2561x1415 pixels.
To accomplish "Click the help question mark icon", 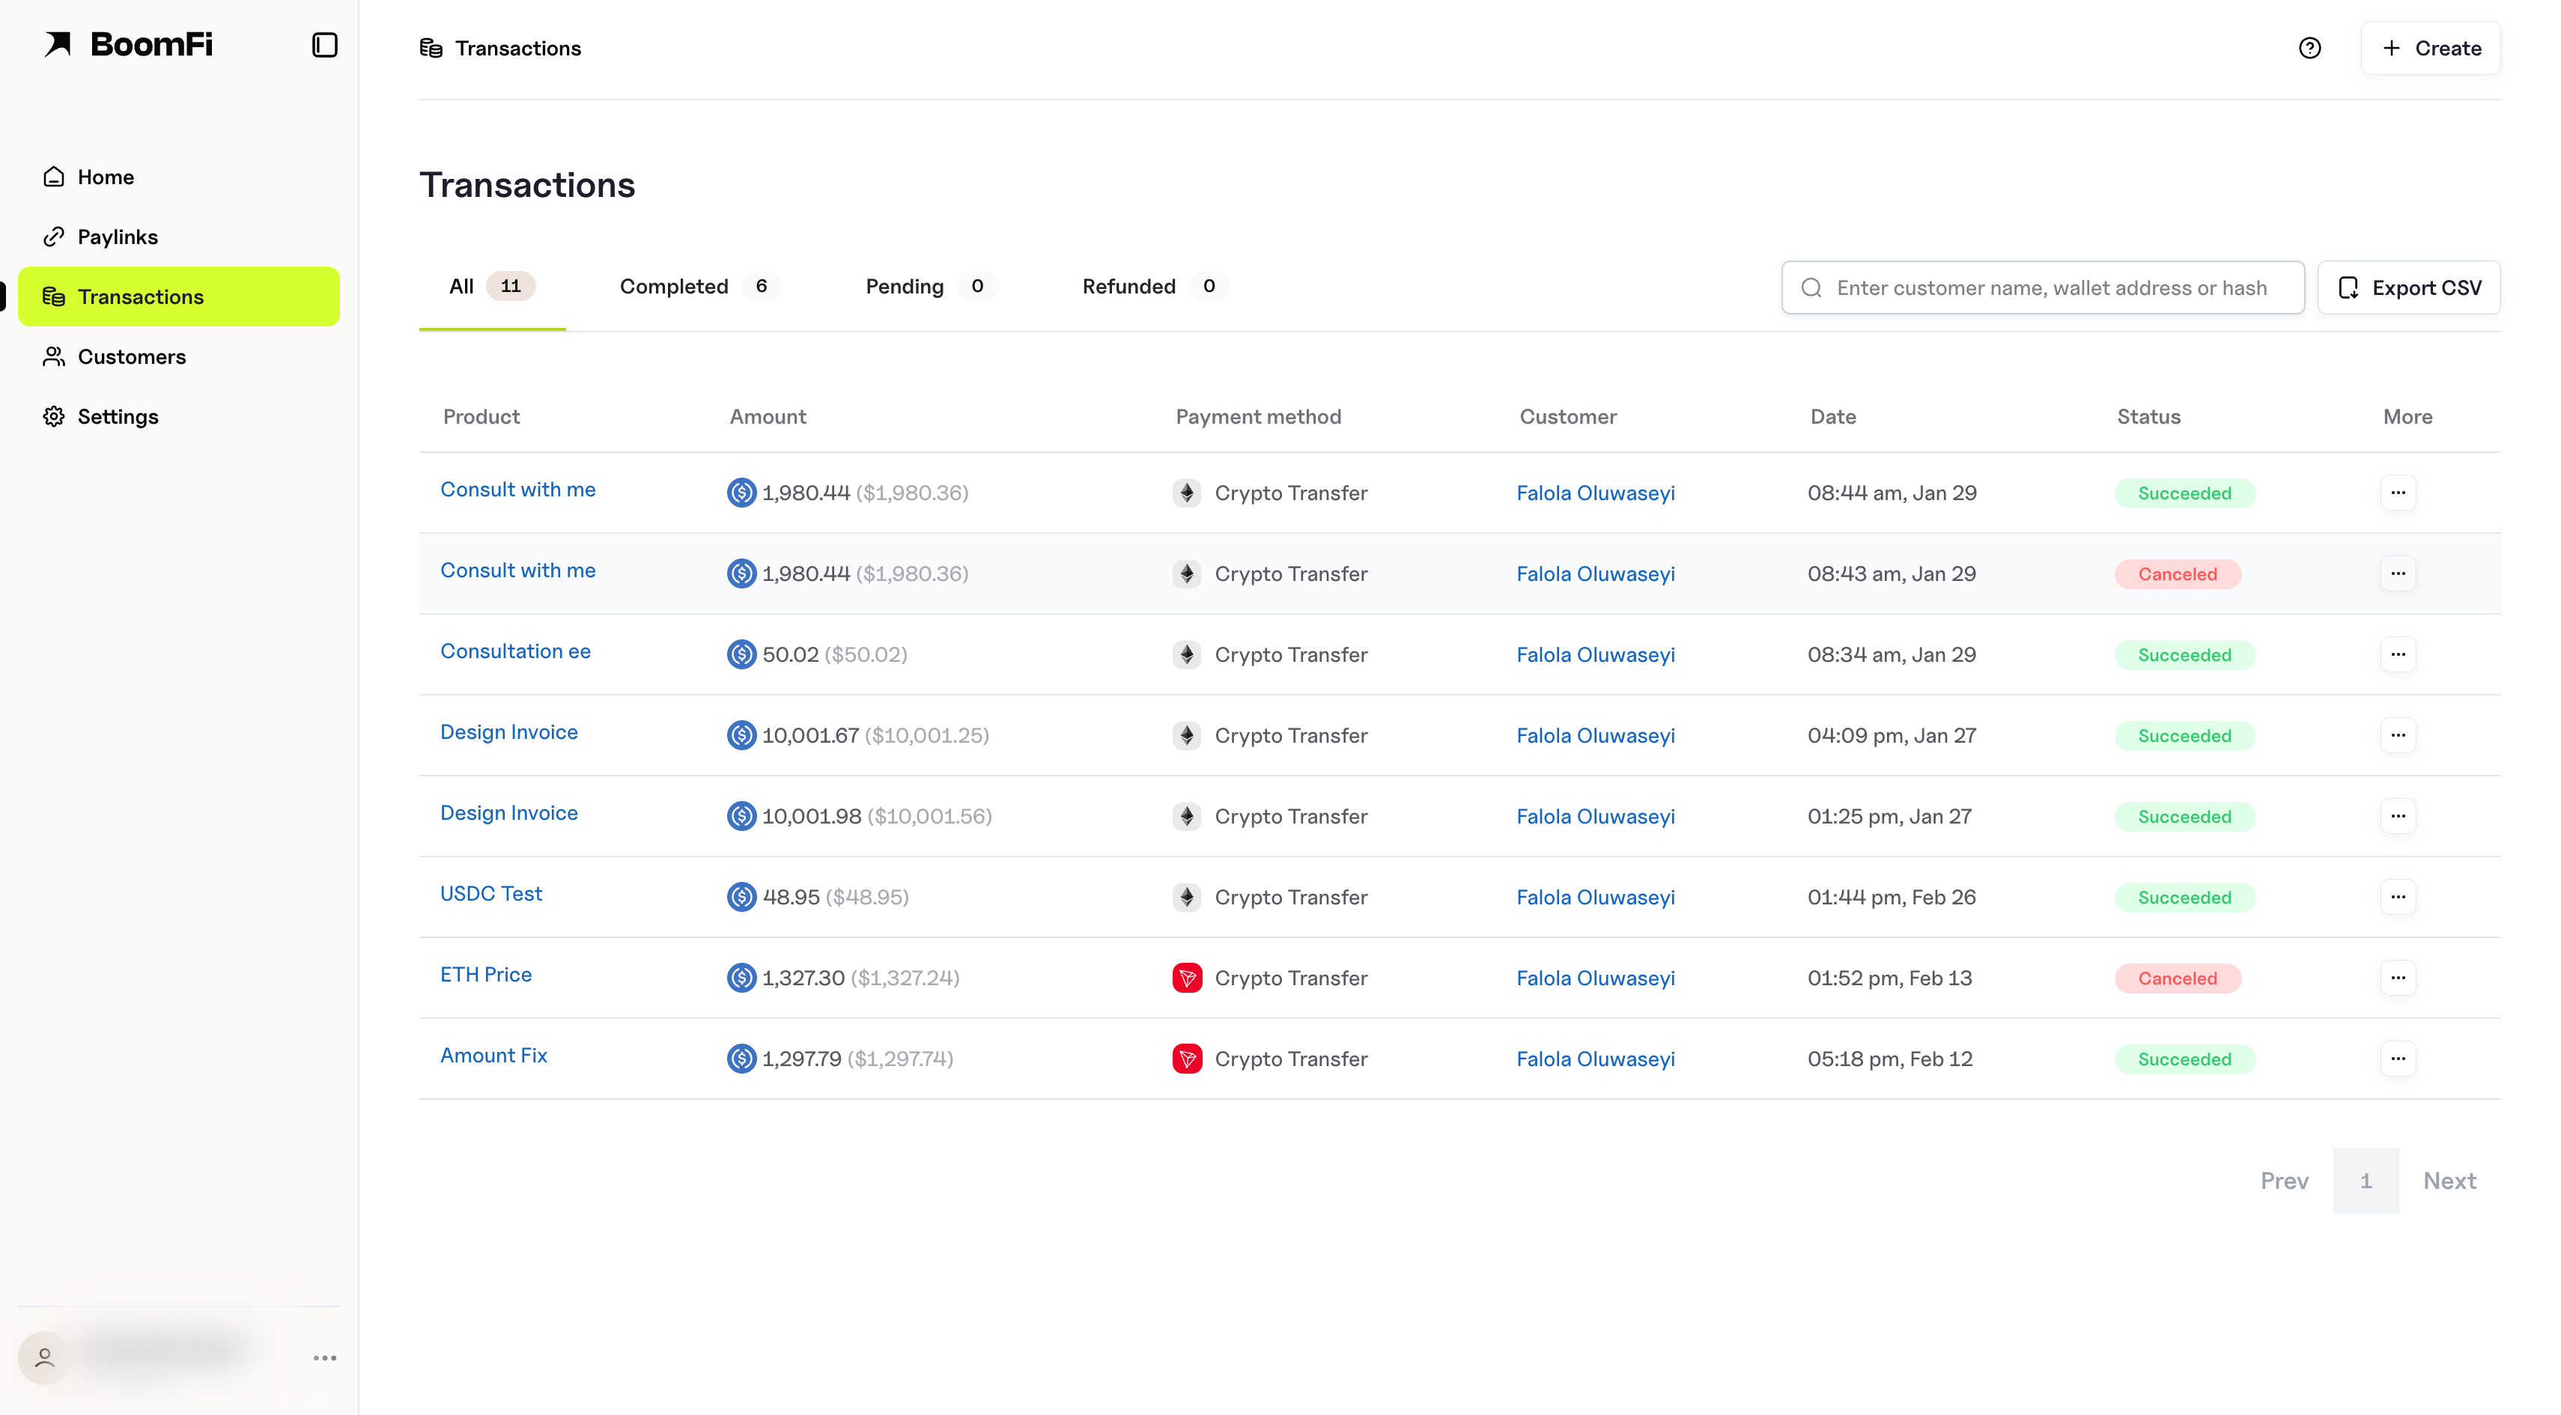I will tap(2309, 48).
